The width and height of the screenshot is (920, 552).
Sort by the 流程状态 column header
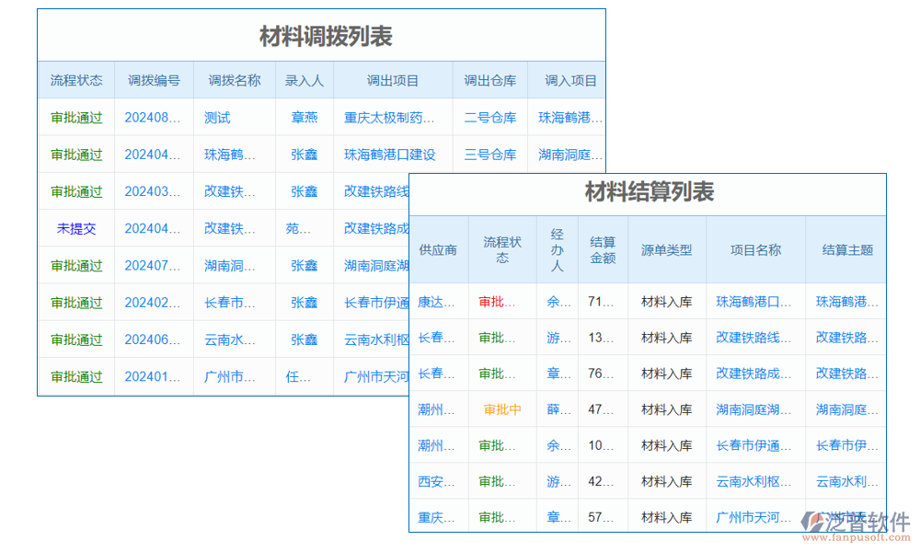tap(75, 80)
